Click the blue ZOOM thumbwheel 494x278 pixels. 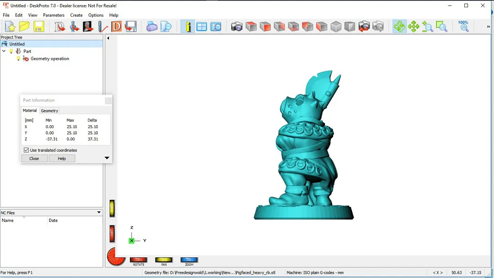click(x=189, y=260)
